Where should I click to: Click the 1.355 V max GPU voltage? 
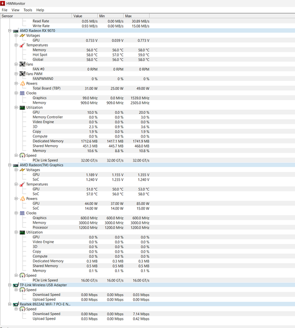tap(143, 175)
